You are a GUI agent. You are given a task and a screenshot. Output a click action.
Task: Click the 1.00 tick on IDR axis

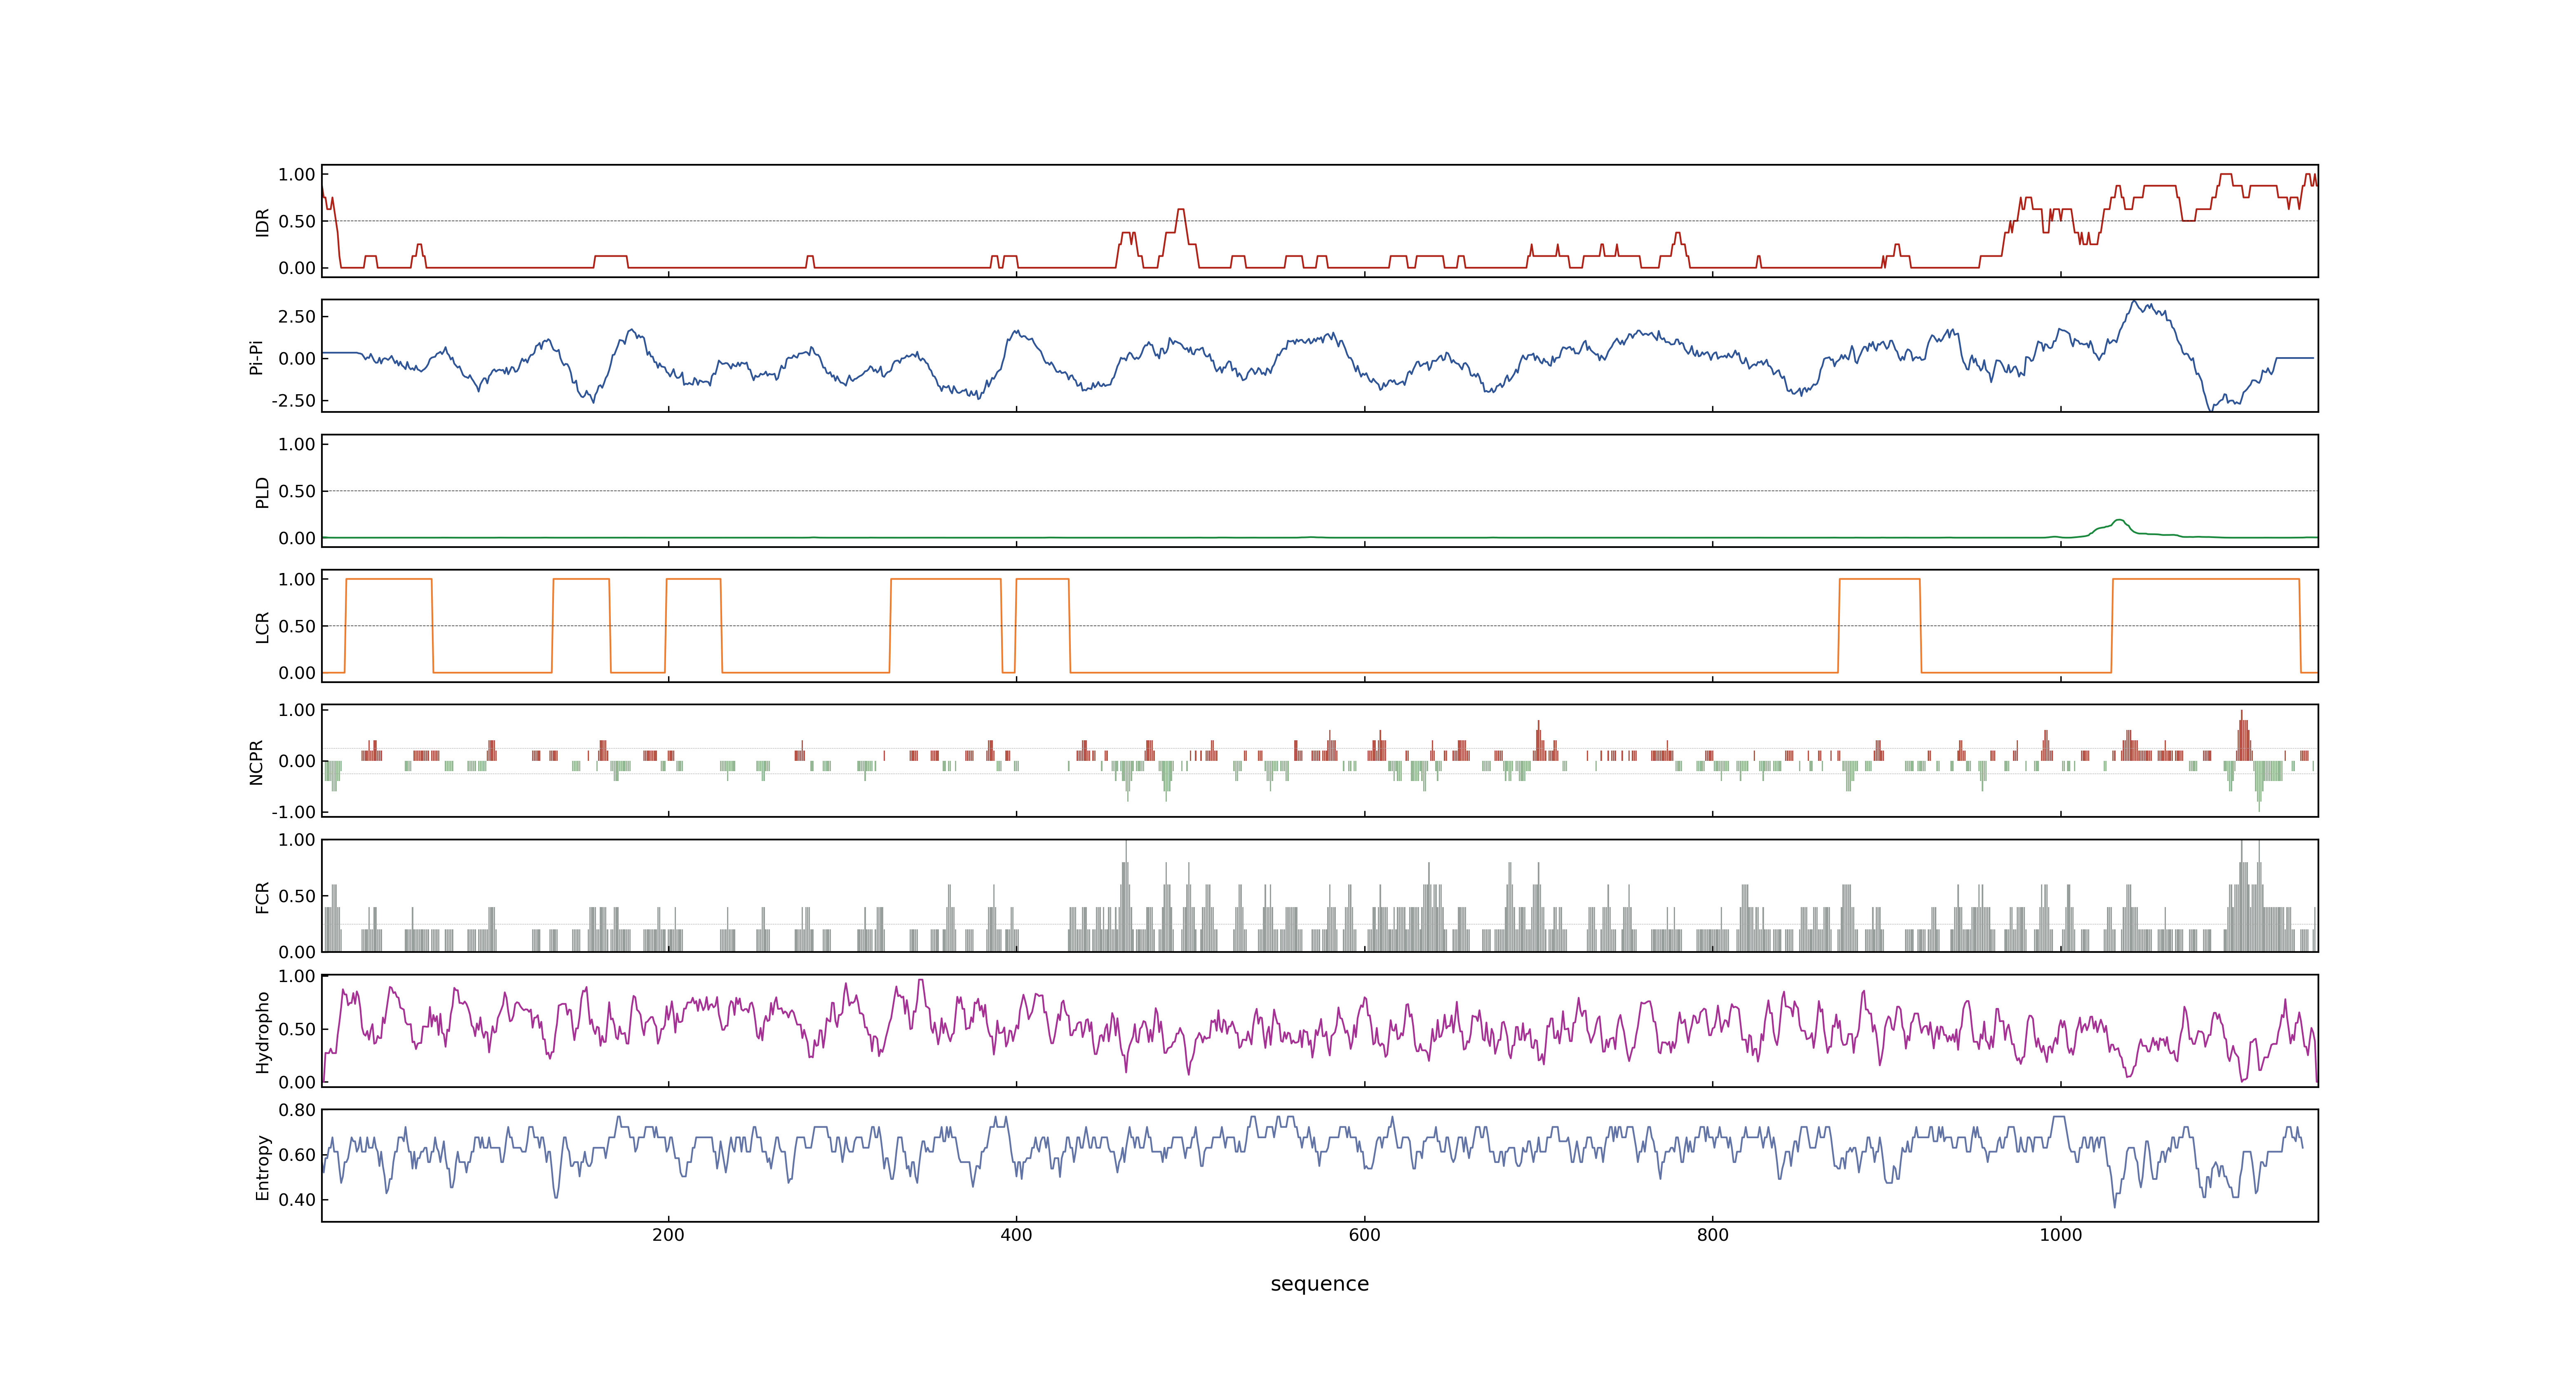tap(297, 175)
